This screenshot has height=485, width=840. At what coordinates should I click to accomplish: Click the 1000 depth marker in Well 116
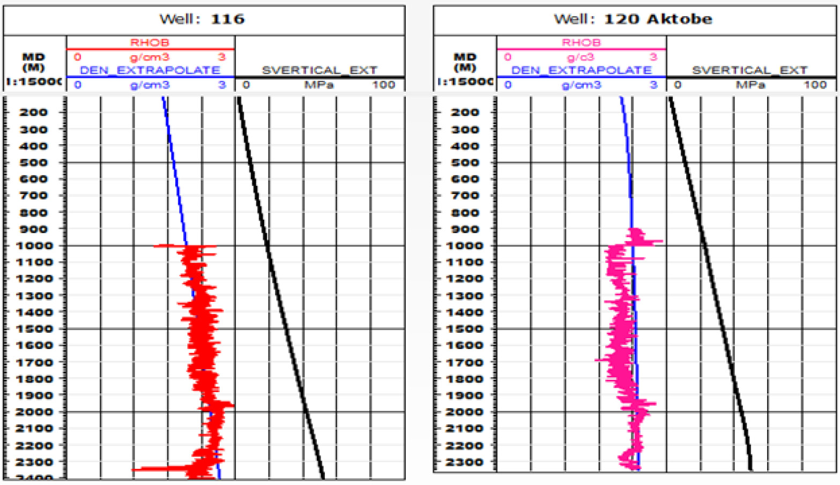(x=36, y=246)
